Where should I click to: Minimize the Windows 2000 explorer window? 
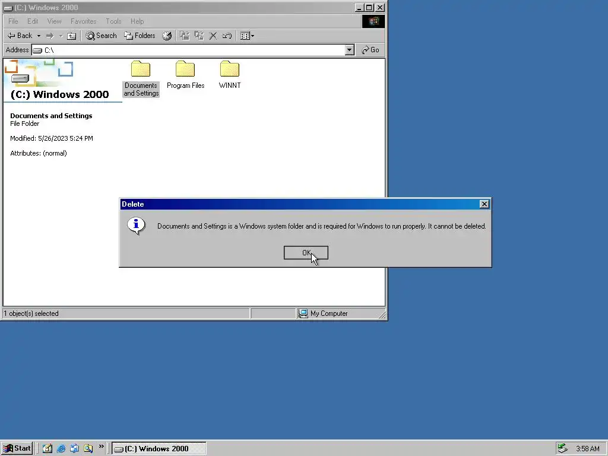pyautogui.click(x=359, y=7)
